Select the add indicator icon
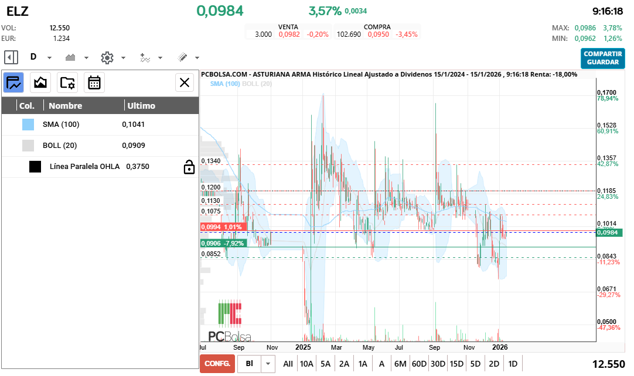The height and width of the screenshot is (376, 634). 145,58
